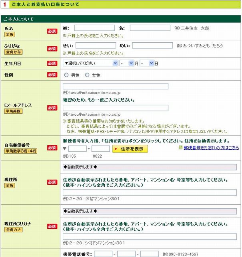242x257 pixels.
Task: Click the 4-digit postal code field
Action: tap(100, 149)
